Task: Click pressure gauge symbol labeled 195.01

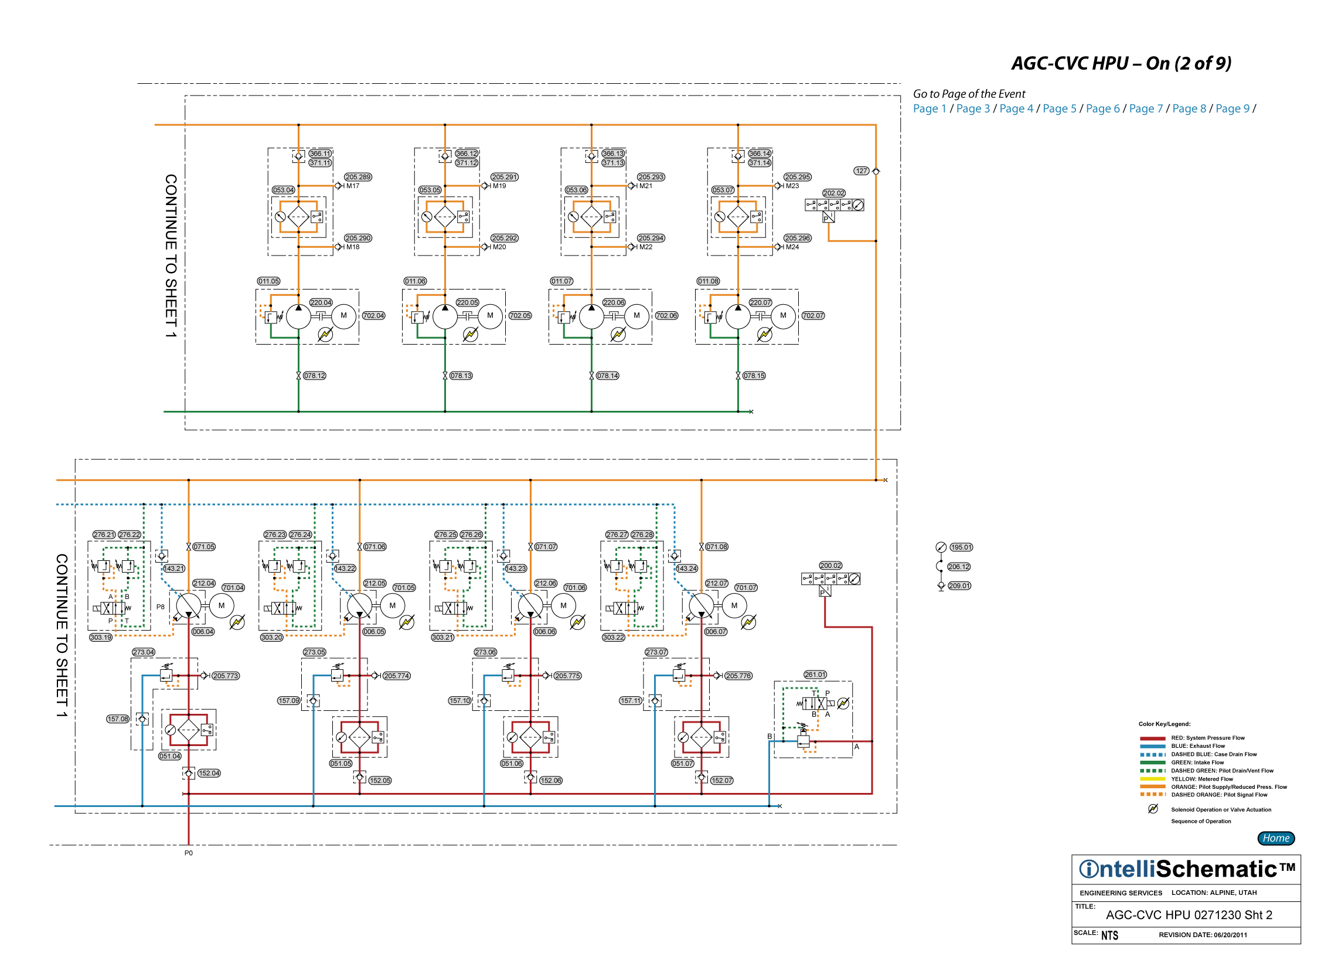Action: (x=941, y=547)
